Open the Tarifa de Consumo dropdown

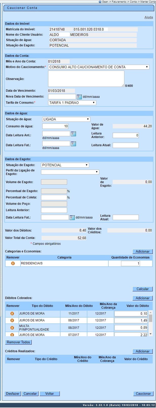click(x=72, y=103)
